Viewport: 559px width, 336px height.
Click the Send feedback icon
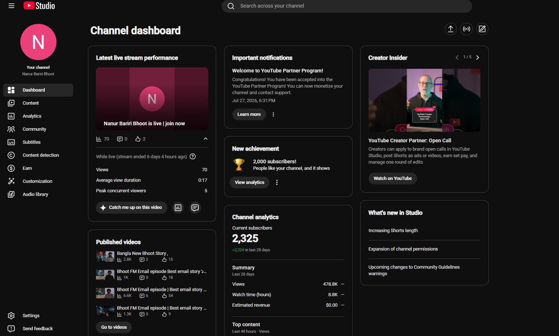(11, 329)
